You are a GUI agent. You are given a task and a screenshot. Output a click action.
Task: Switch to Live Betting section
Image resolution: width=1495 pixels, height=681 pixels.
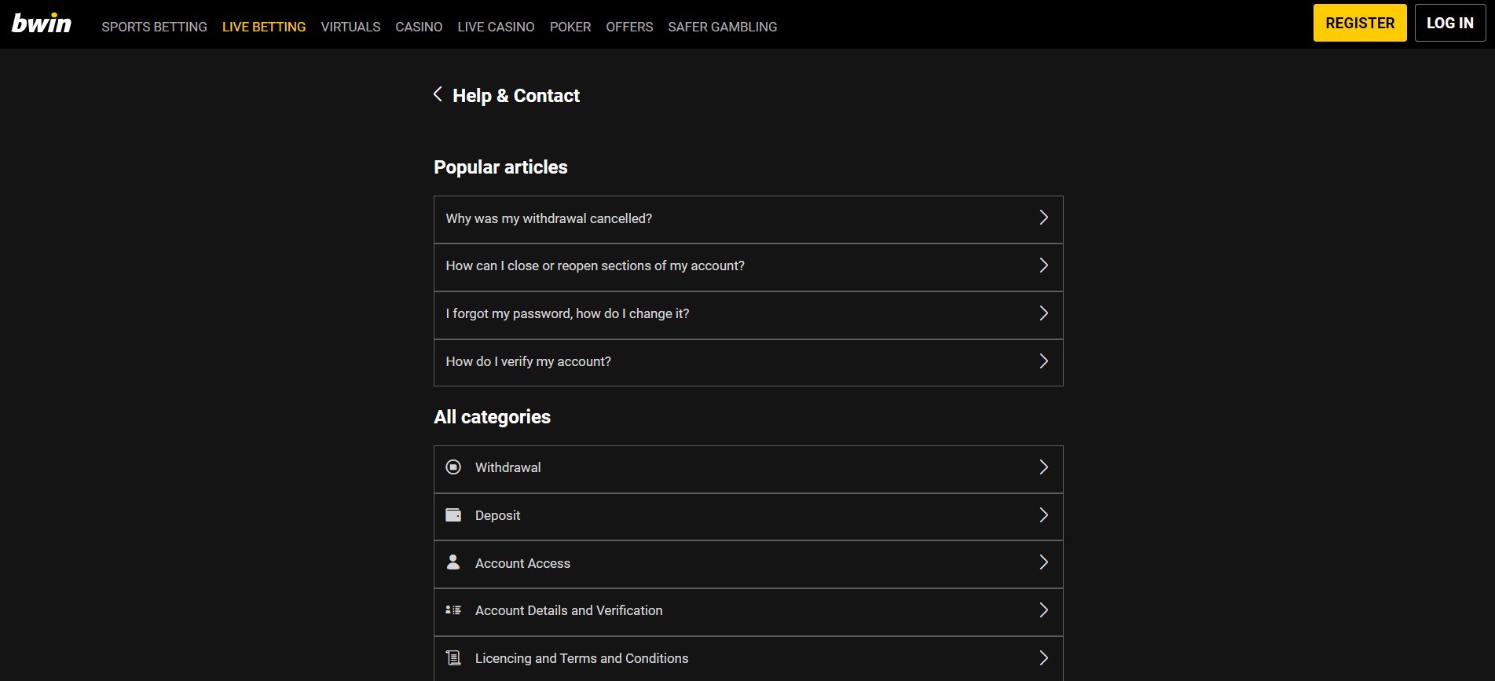coord(264,27)
